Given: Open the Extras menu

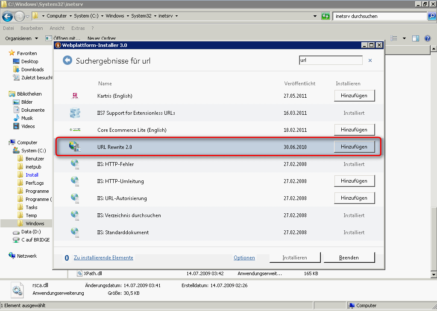Looking at the screenshot, I should 78,28.
